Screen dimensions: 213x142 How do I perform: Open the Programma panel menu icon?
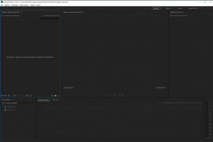coord(84,12)
